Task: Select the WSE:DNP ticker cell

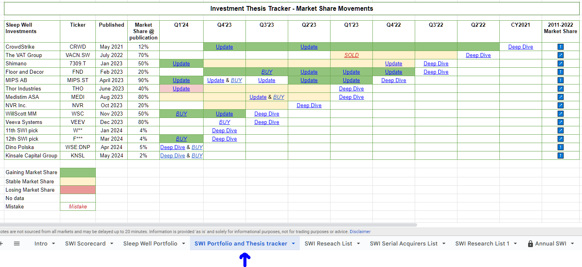Action: click(78, 147)
